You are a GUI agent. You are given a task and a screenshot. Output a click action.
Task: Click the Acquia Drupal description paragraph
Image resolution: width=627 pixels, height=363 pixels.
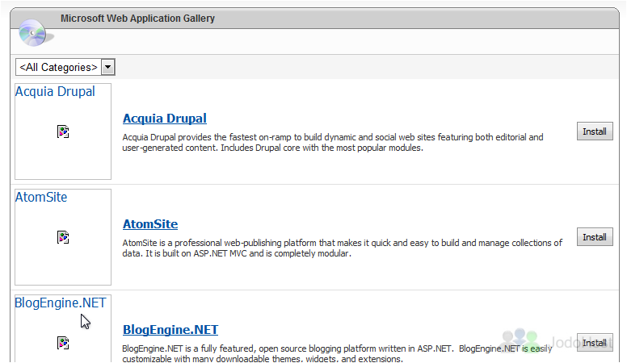(333, 143)
